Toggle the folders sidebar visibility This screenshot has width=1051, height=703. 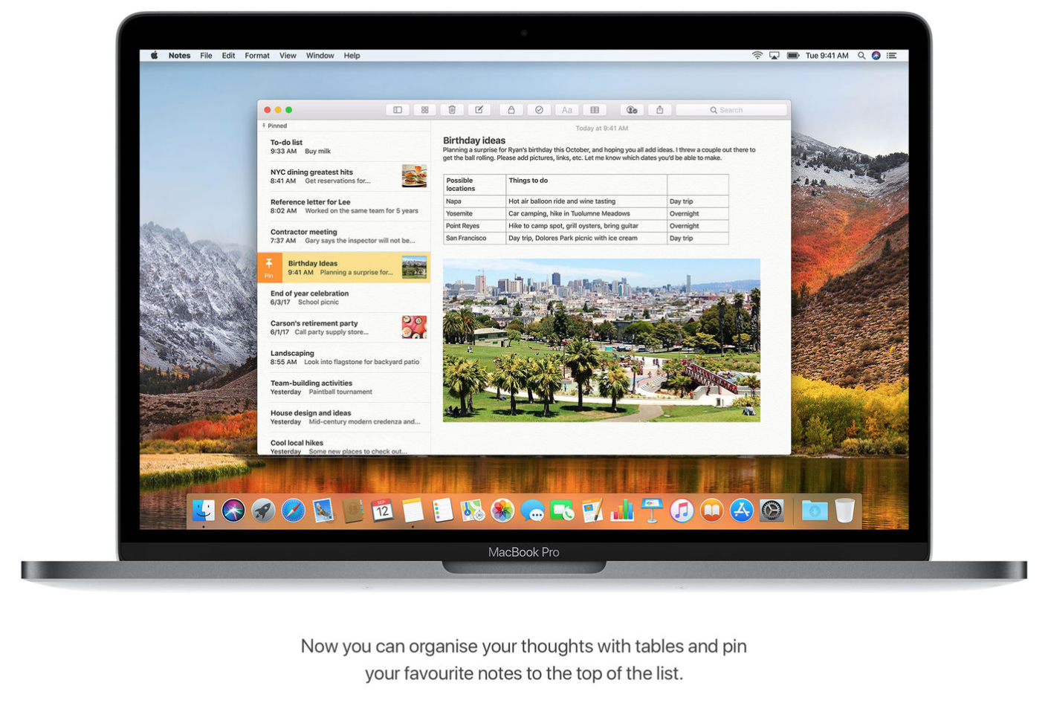[397, 109]
